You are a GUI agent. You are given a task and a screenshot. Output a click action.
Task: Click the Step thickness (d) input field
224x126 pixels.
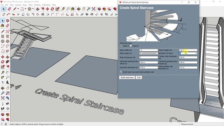(x=148, y=57)
